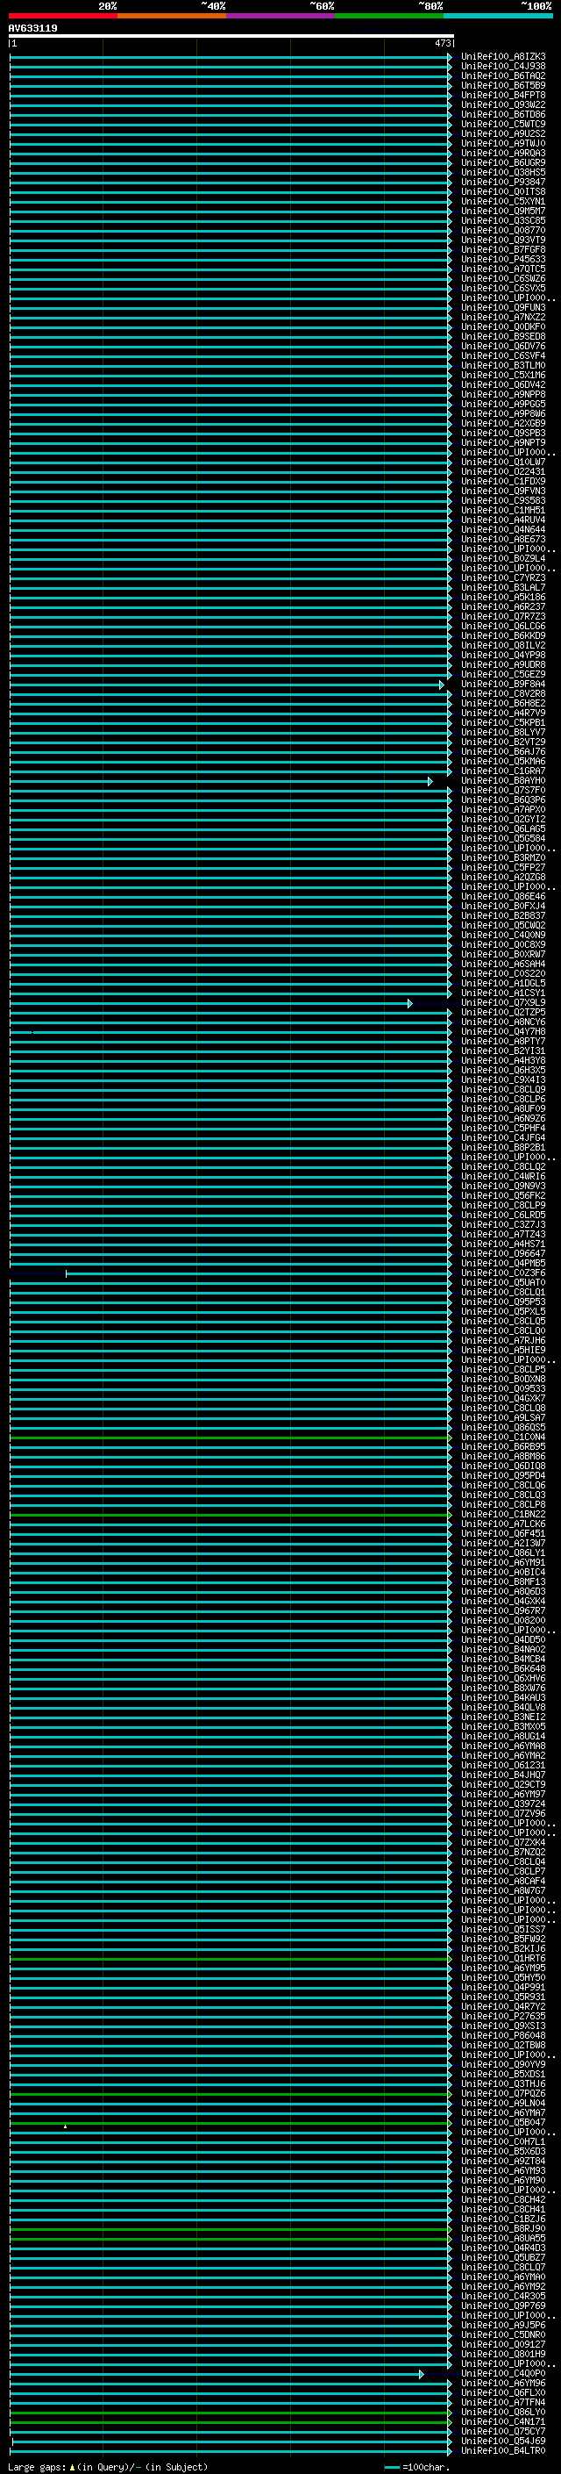Screen dimensions: 561x2474
Task: Click the green alignment bar for C1BN22
Action: click(229, 1515)
